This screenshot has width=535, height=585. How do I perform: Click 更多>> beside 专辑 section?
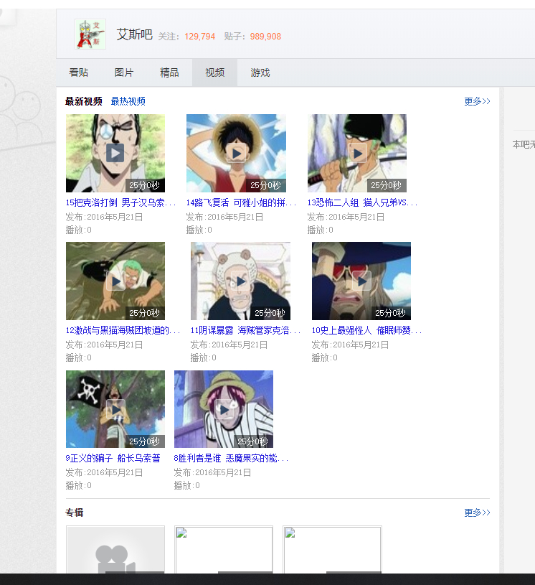pos(477,513)
